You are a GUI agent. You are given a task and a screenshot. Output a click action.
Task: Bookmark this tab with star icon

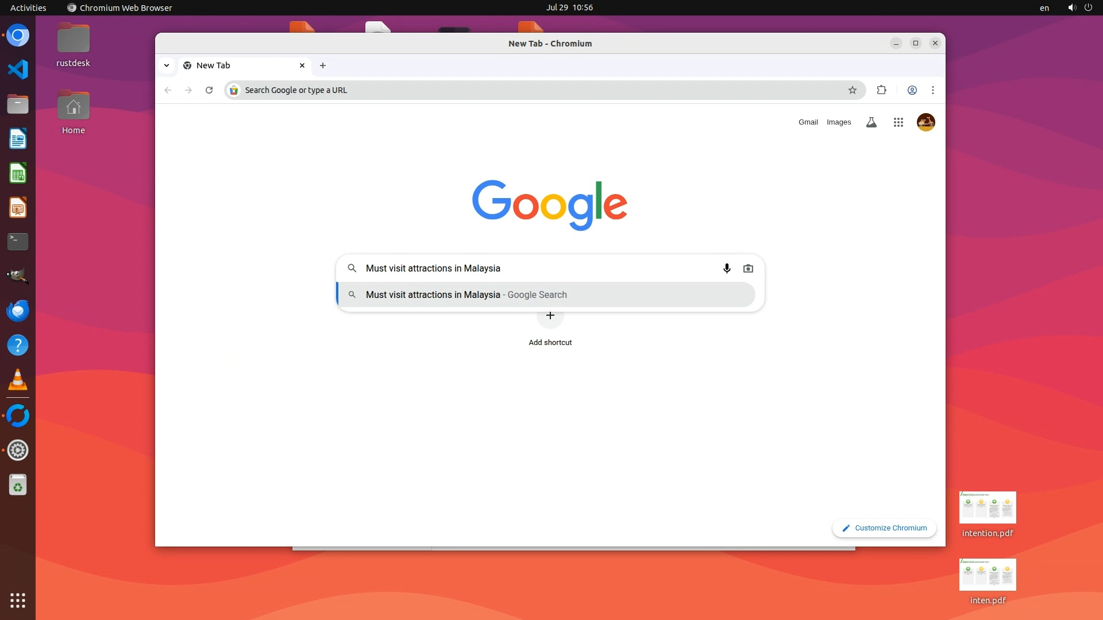(x=853, y=90)
